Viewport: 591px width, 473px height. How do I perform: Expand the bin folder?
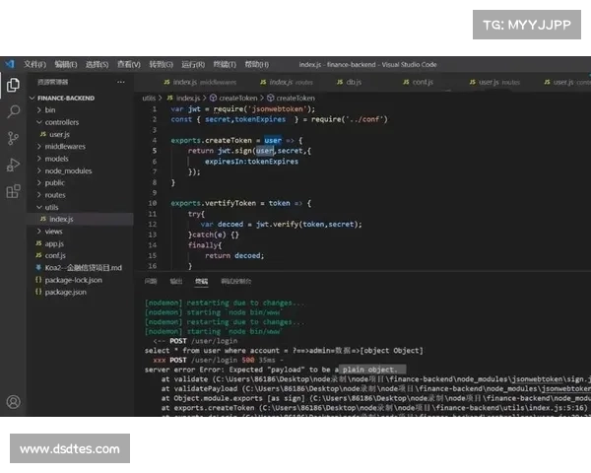[x=50, y=110]
